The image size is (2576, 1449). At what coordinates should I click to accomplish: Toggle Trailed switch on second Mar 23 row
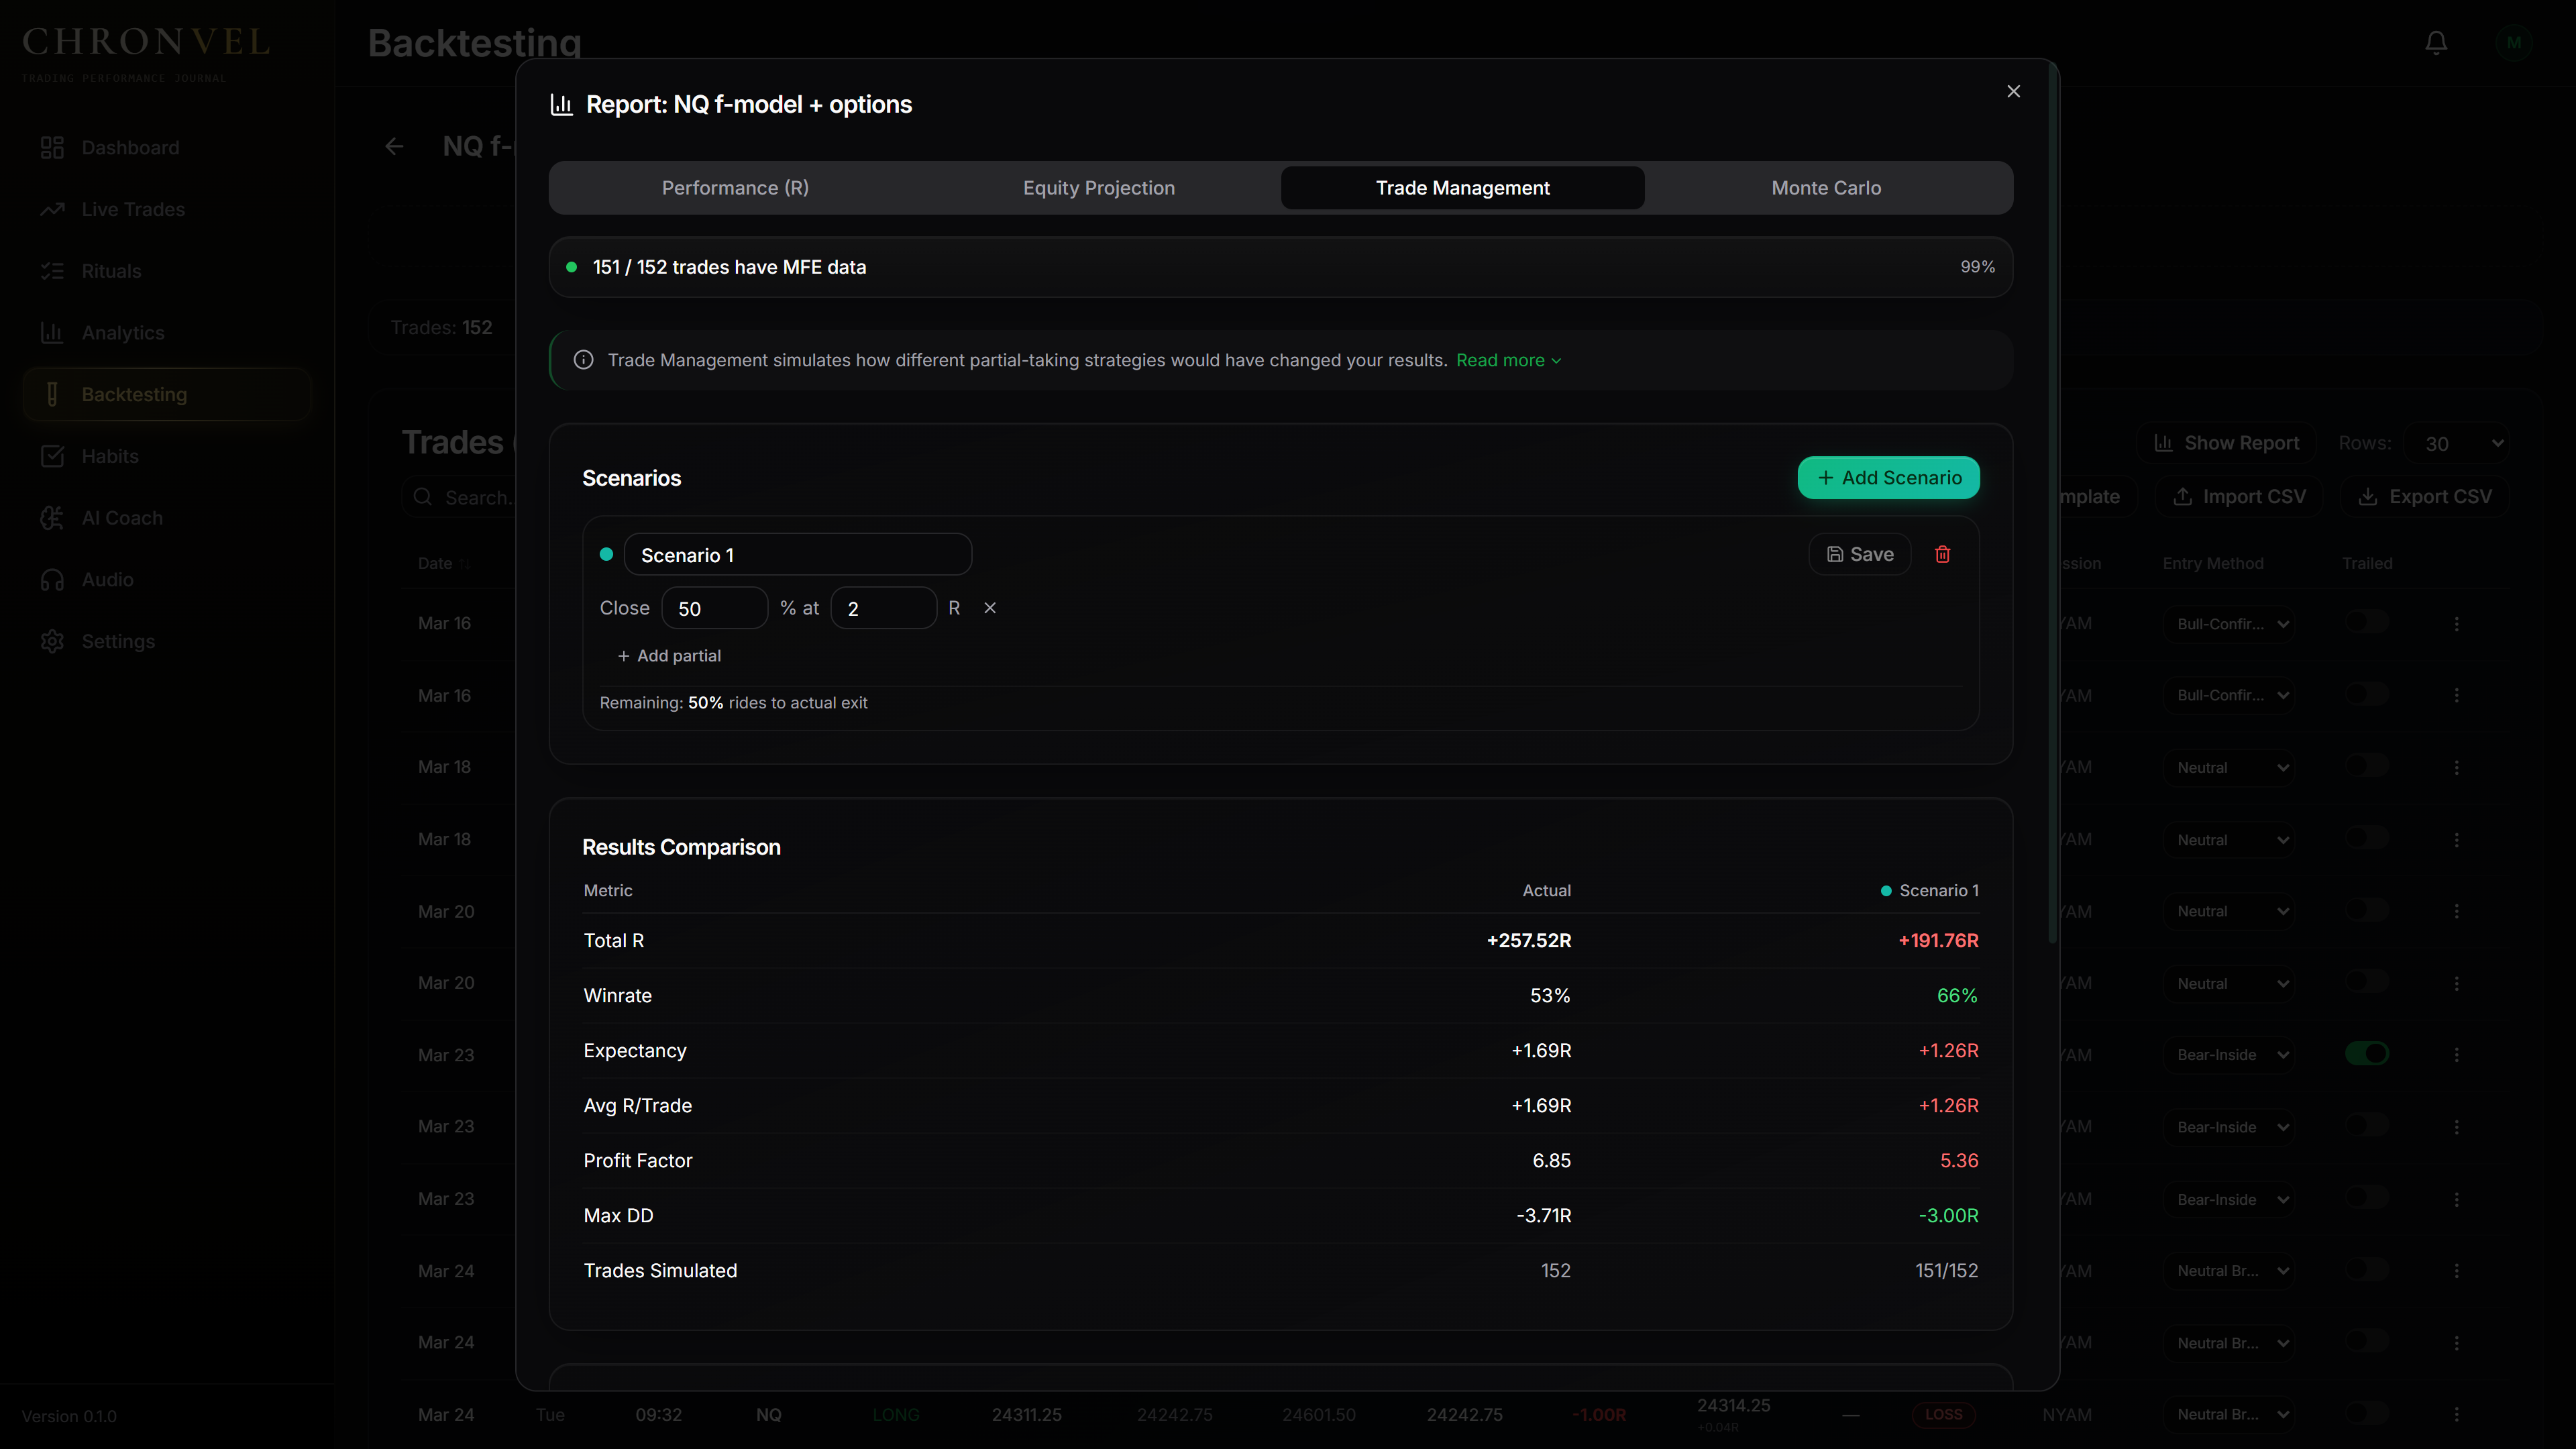click(2366, 1126)
